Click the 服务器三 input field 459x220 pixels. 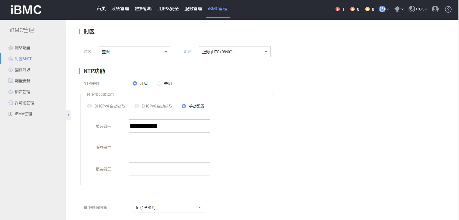pos(170,169)
